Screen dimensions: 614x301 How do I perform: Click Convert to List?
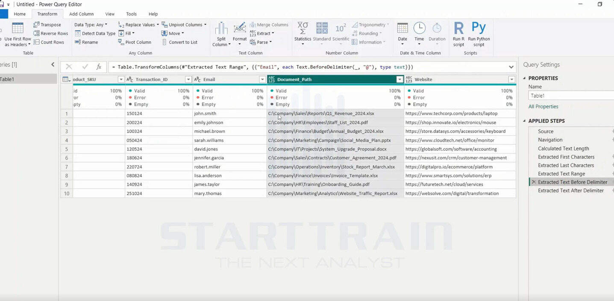179,42
